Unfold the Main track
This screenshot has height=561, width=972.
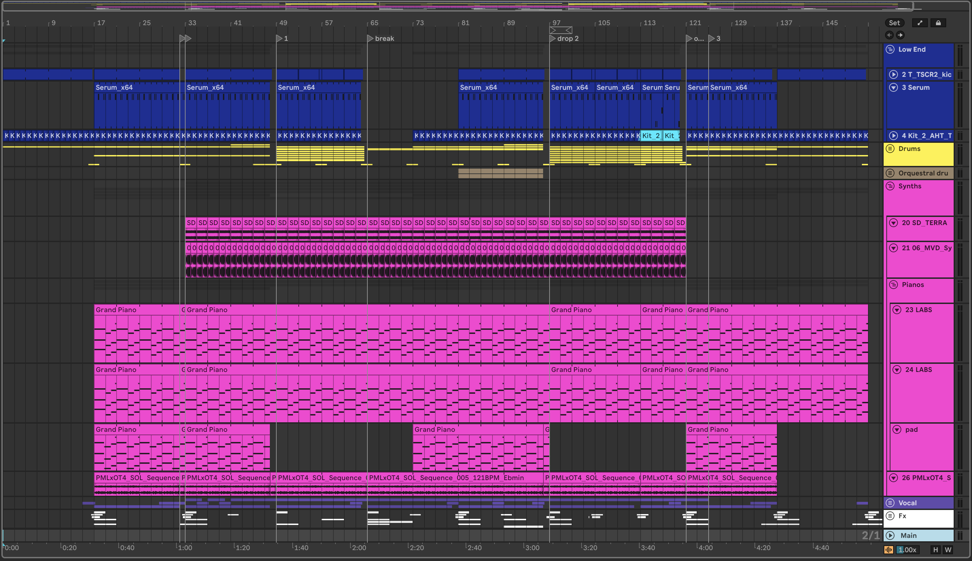(890, 535)
